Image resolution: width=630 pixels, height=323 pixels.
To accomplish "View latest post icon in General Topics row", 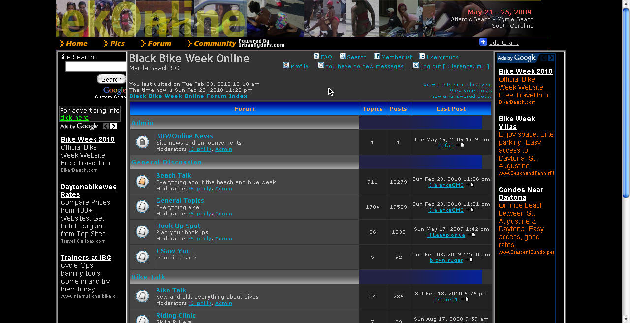I will [x=470, y=210].
